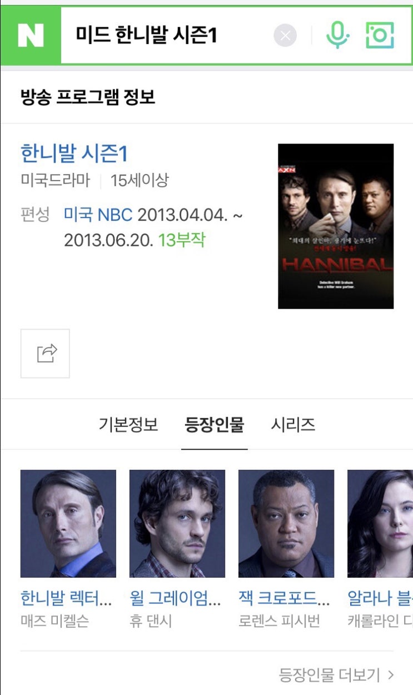Image resolution: width=413 pixels, height=695 pixels.
Task: Tap the share icon button
Action: coord(45,354)
